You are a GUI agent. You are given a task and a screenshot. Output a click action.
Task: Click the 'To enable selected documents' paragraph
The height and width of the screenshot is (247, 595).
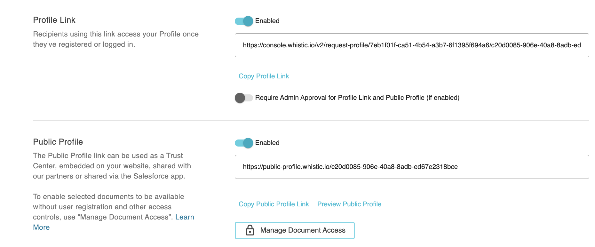[108, 207]
